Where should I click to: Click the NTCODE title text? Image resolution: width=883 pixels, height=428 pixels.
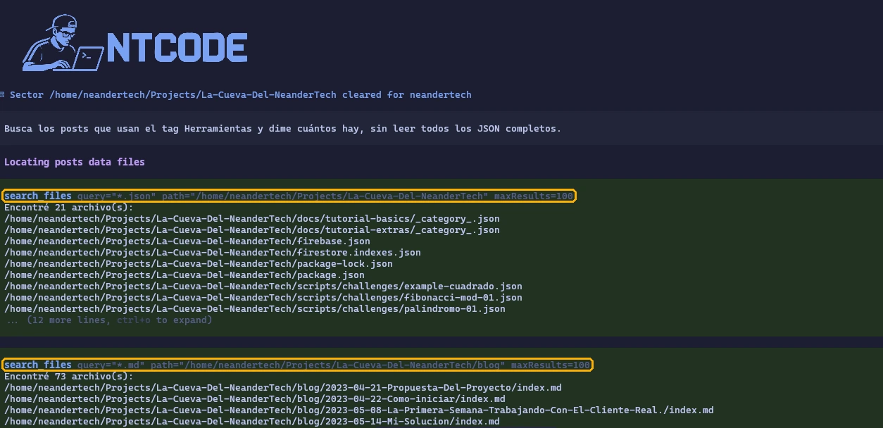point(177,47)
